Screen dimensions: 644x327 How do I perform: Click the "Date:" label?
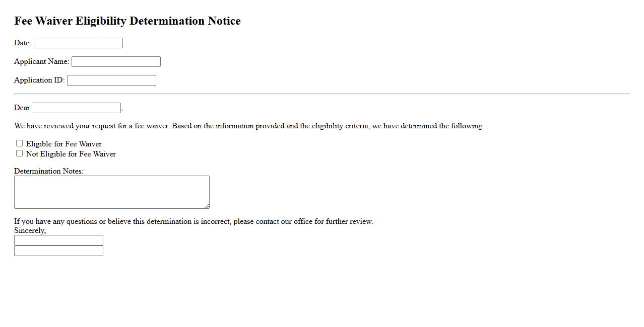tap(23, 43)
